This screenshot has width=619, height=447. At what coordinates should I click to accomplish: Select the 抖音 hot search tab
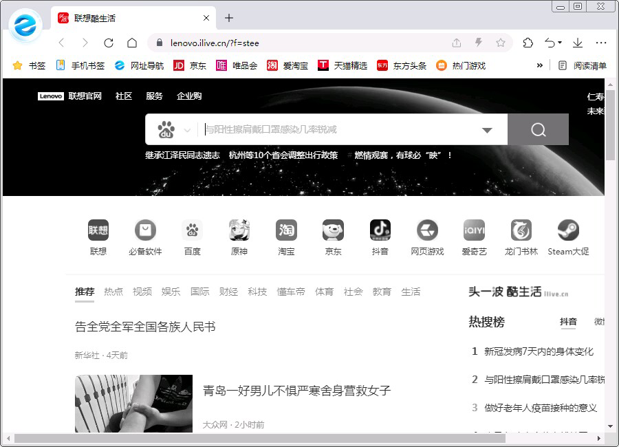568,322
